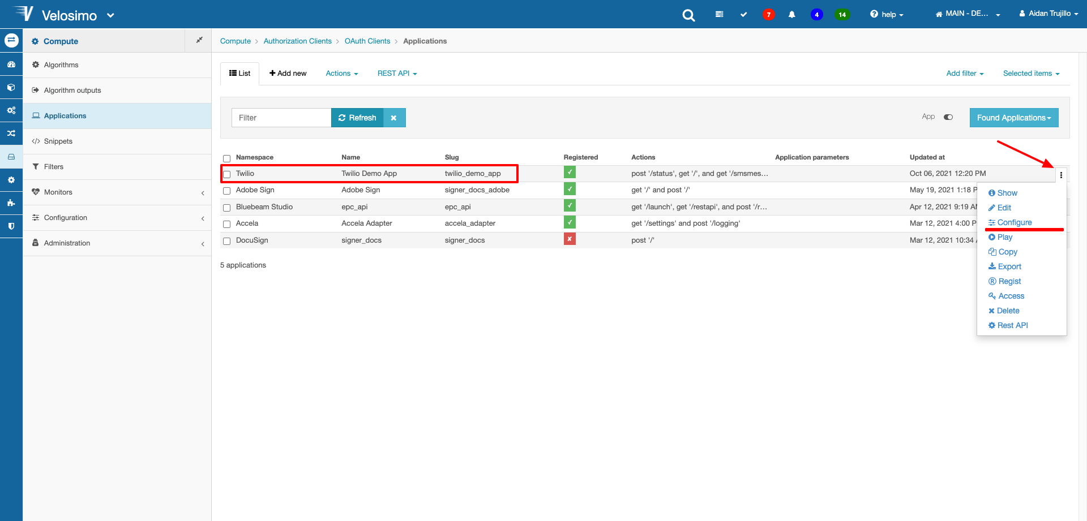The width and height of the screenshot is (1087, 521).
Task: Open the Add filter dropdown
Action: point(965,74)
